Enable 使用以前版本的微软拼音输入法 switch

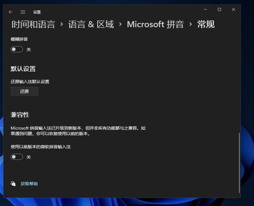tap(17, 156)
